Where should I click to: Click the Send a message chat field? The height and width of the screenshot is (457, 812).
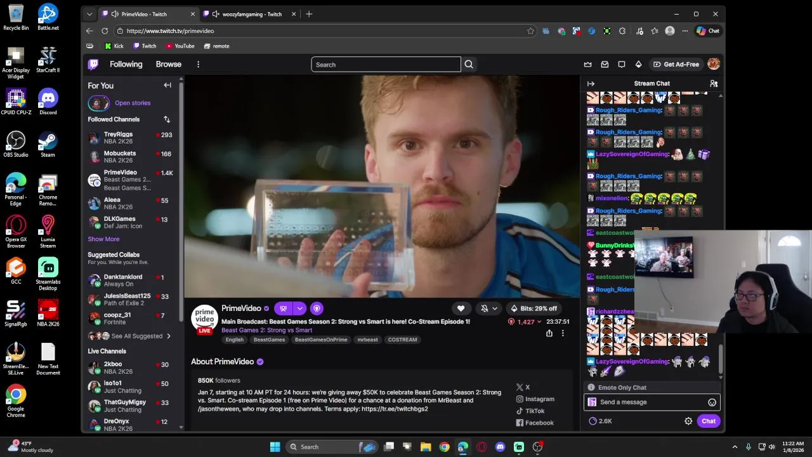[x=652, y=402]
